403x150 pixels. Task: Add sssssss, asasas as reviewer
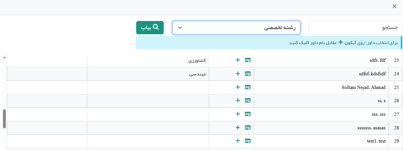tap(238, 128)
